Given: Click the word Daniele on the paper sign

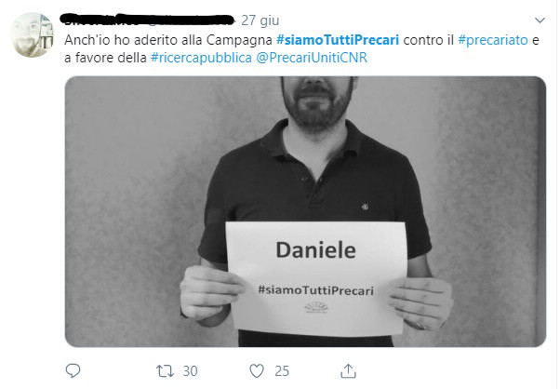Looking at the screenshot, I should [x=315, y=249].
